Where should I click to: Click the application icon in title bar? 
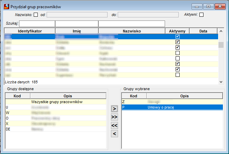[6, 6]
